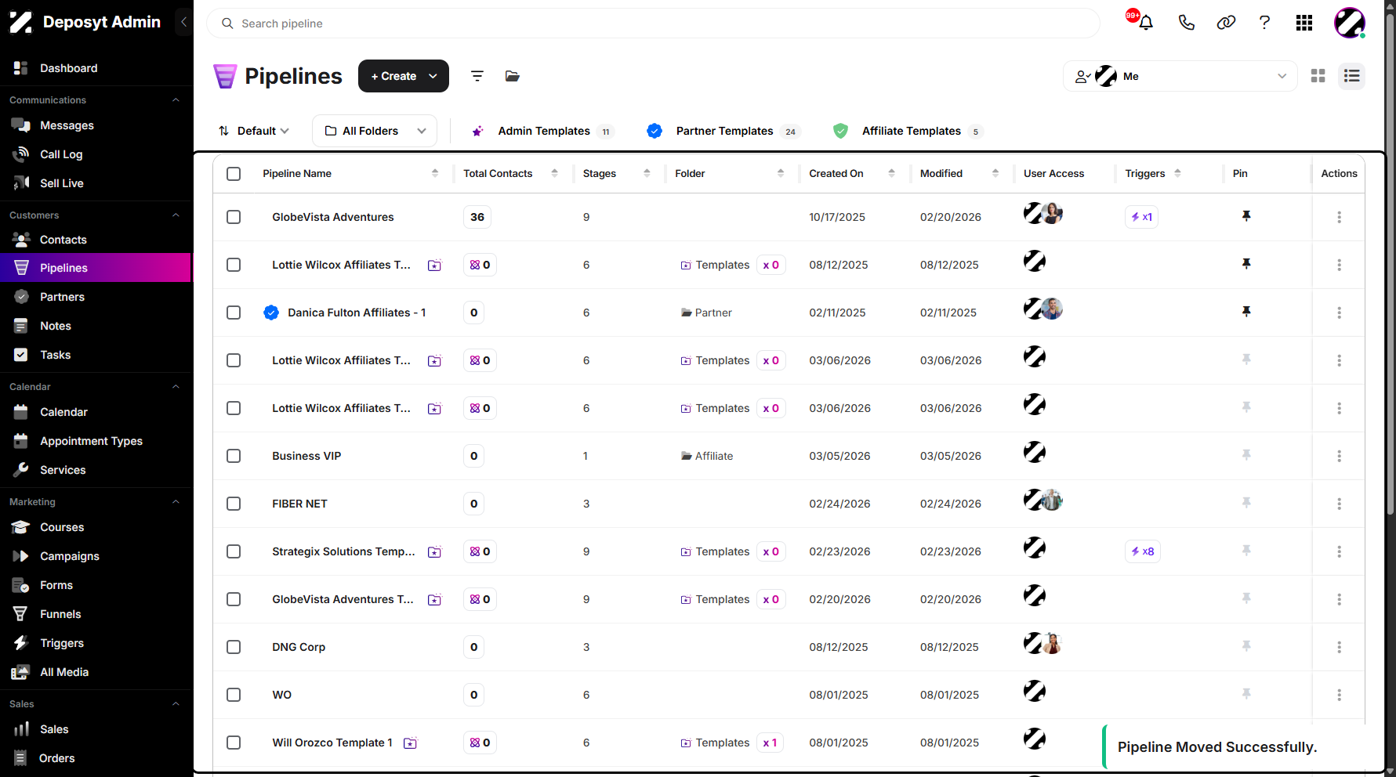Click x1 trigger badge on GlobeVista Adventures
Viewport: 1396px width, 777px height.
[x=1141, y=217]
